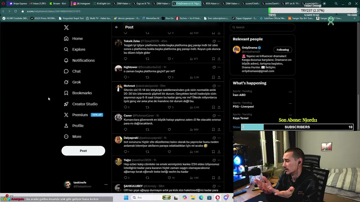The width and height of the screenshot is (360, 202).
Task: Click the white Post button
Action: click(83, 151)
